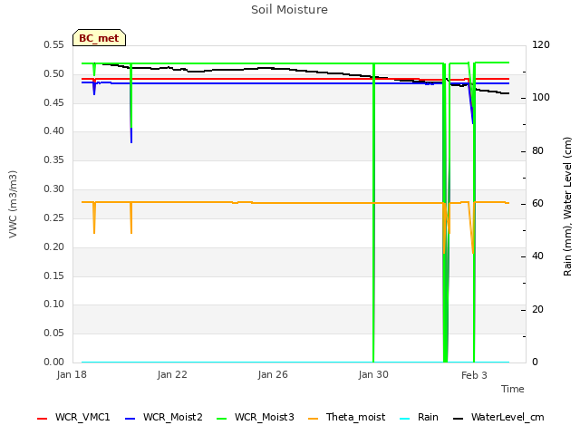This screenshot has width=580, height=435.
Task: Toggle WCR_Moist3 series in legend
Action: point(256,417)
